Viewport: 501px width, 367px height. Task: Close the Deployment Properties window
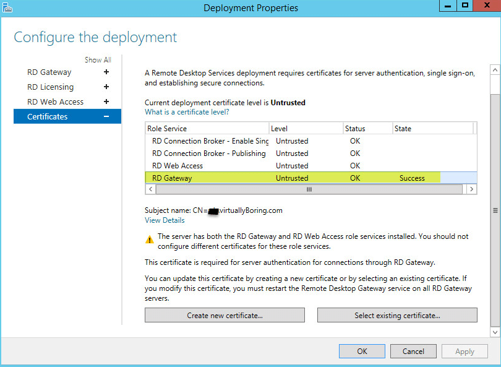click(x=487, y=6)
